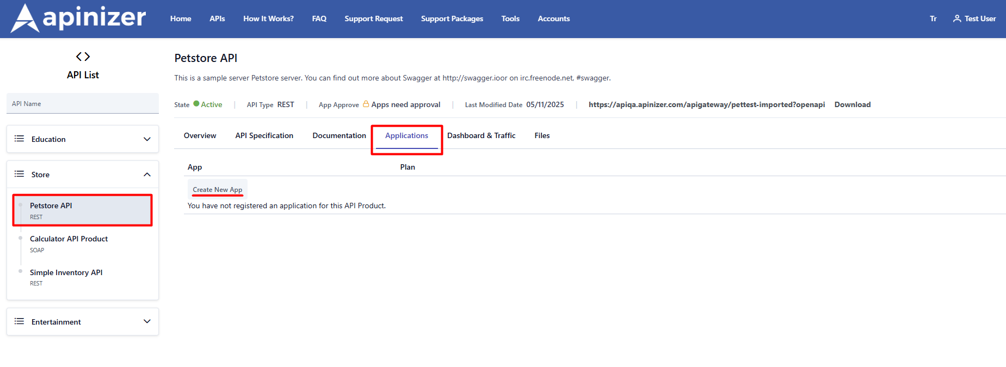Open Support Request from the top menu
This screenshot has width=1006, height=367.
click(373, 18)
